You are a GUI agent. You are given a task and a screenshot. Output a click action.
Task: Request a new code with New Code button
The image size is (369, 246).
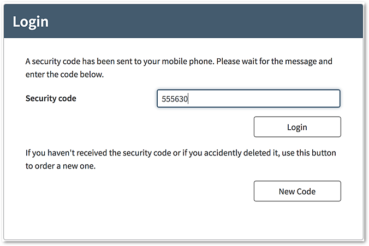297,191
